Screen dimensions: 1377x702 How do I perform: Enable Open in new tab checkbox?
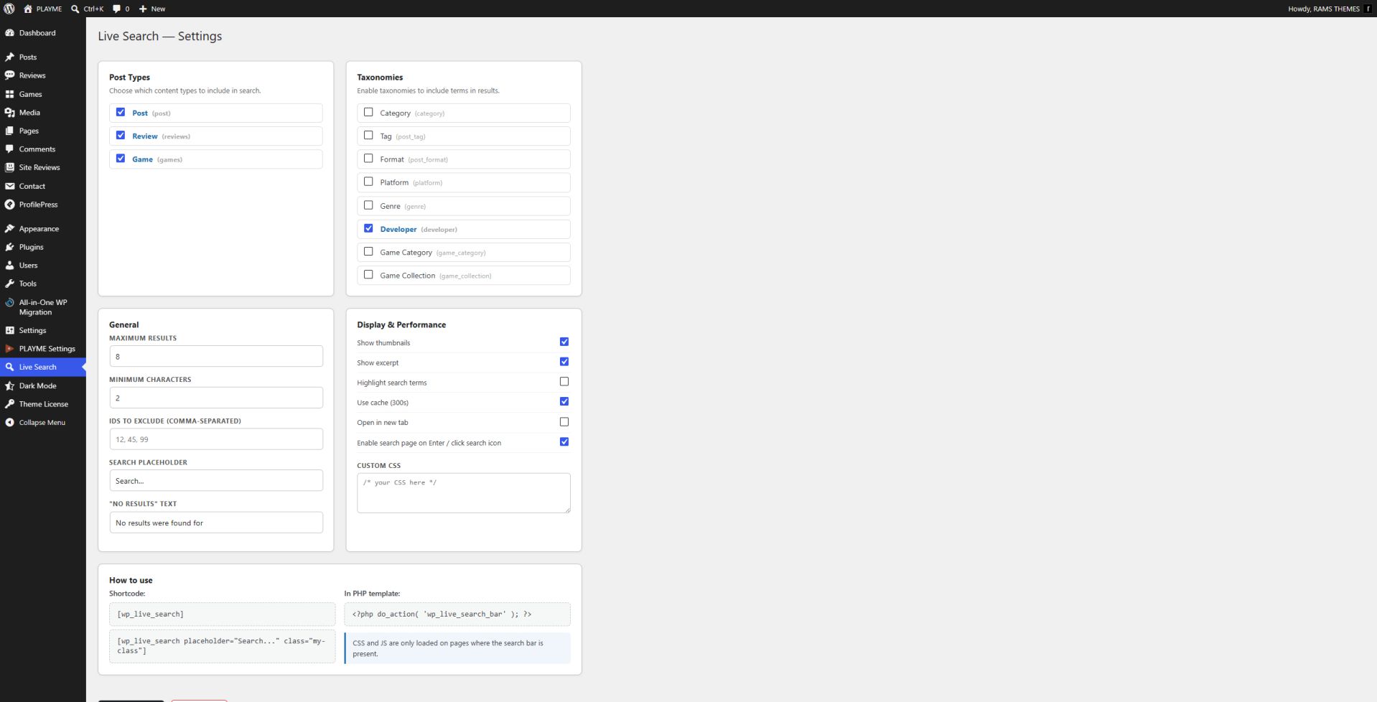point(564,422)
